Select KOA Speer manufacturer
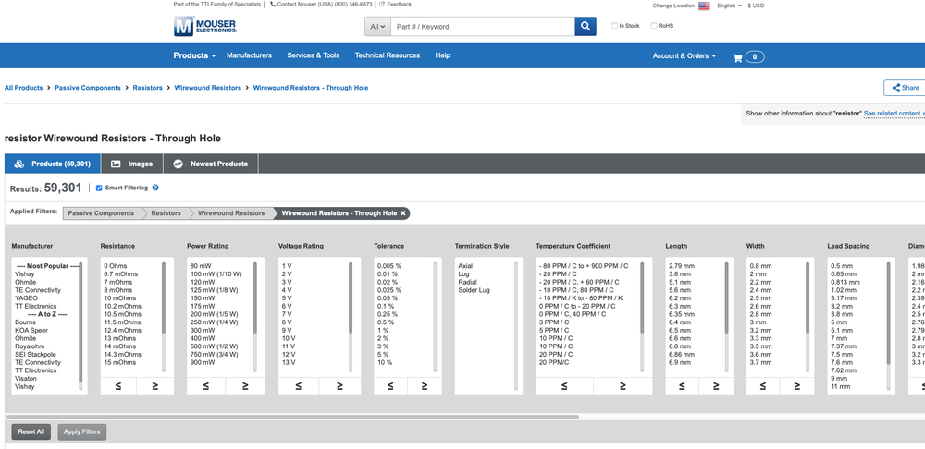Viewport: 925px width, 449px height. pos(31,331)
